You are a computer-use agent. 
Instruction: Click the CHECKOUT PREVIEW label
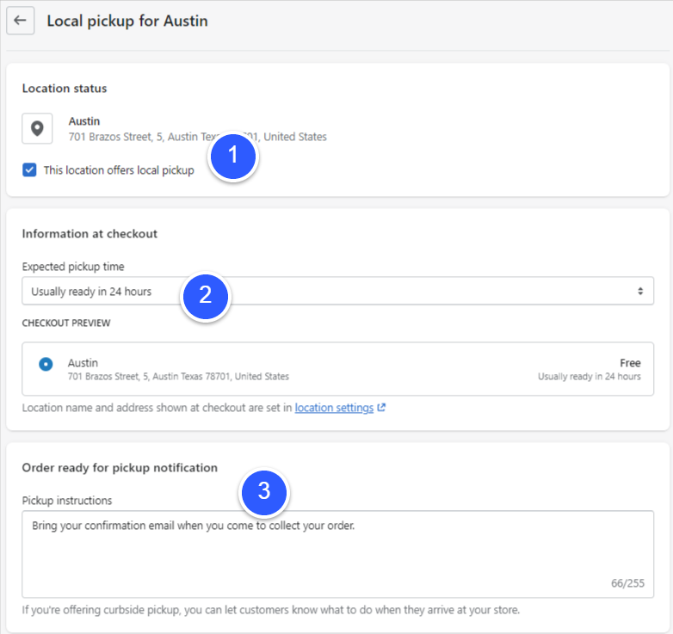66,323
